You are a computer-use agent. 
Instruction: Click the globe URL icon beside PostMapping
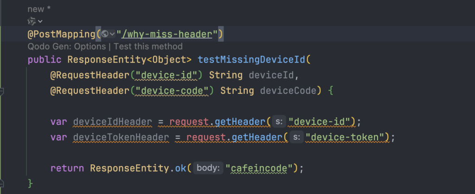tap(105, 34)
